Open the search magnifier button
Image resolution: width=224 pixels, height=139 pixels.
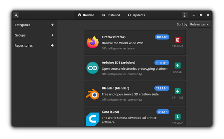click(x=16, y=15)
